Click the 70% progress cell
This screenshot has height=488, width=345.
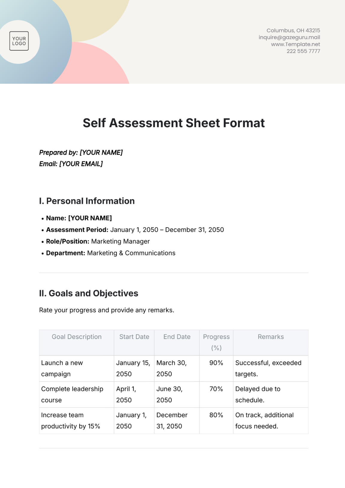pos(216,394)
